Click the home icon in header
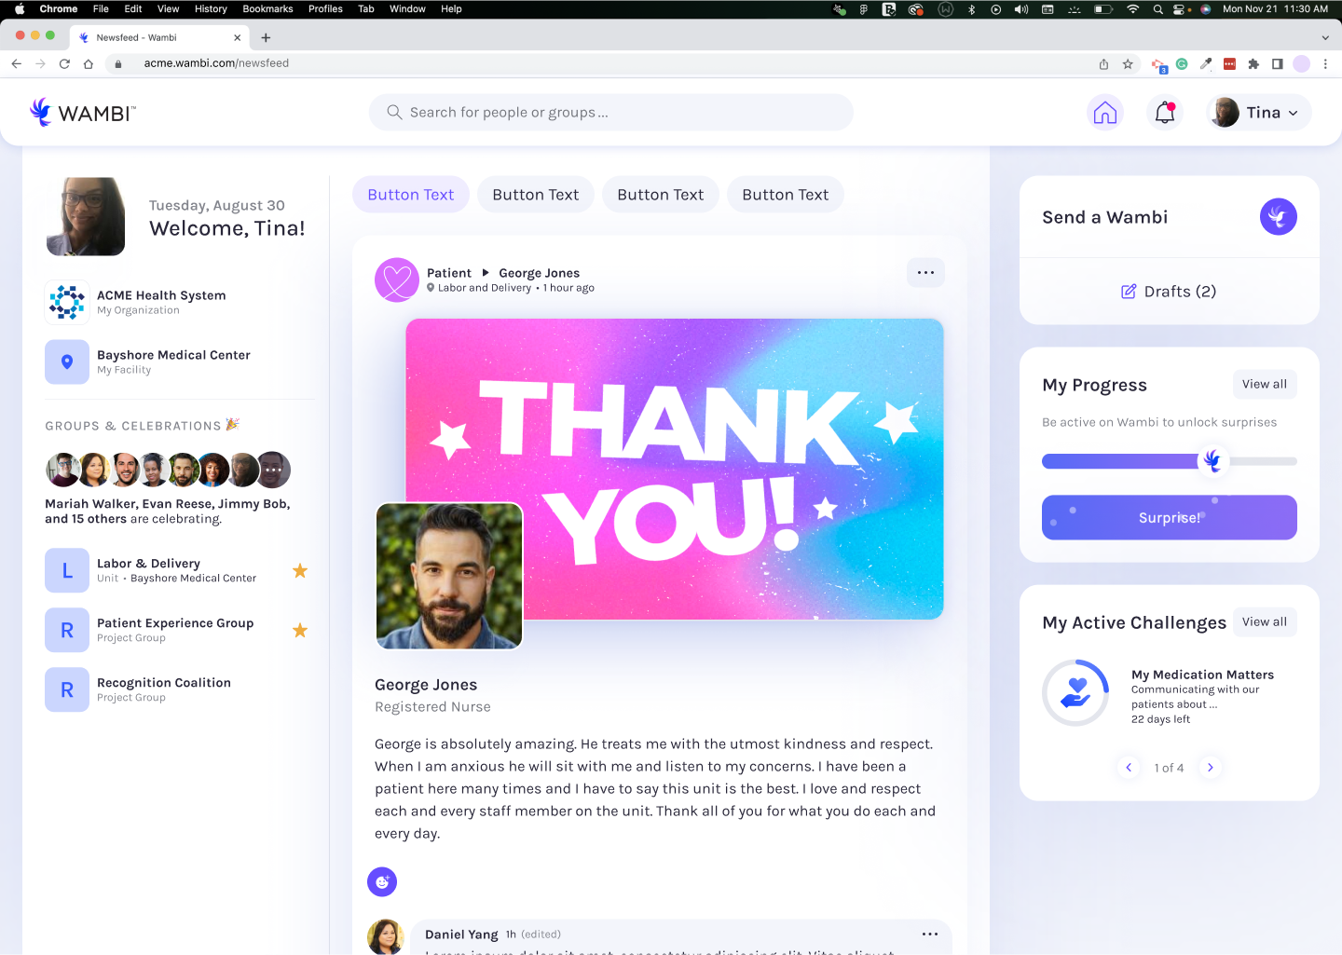 tap(1104, 113)
